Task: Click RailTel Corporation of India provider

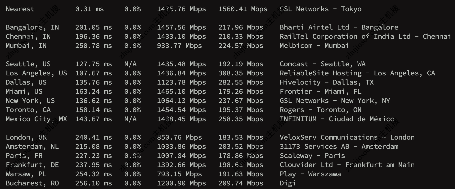Action: [365, 36]
